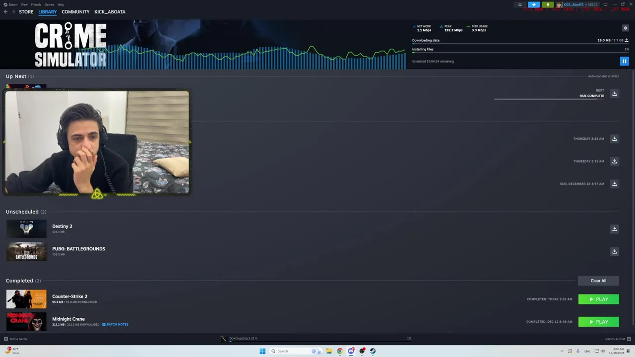Open the Games menu
Image resolution: width=635 pixels, height=357 pixels.
(49, 4)
